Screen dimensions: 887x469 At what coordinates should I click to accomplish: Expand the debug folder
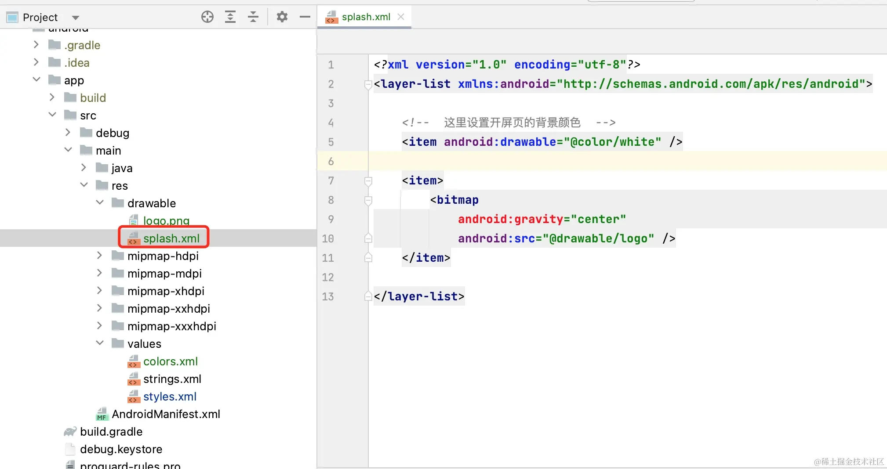68,133
